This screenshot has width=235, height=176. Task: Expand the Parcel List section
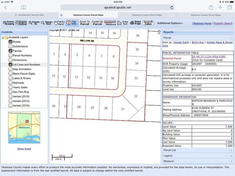coord(232,150)
